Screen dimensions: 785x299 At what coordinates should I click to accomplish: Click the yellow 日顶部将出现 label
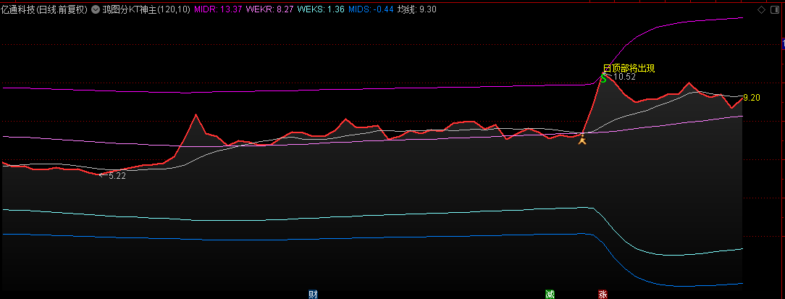[x=629, y=69]
